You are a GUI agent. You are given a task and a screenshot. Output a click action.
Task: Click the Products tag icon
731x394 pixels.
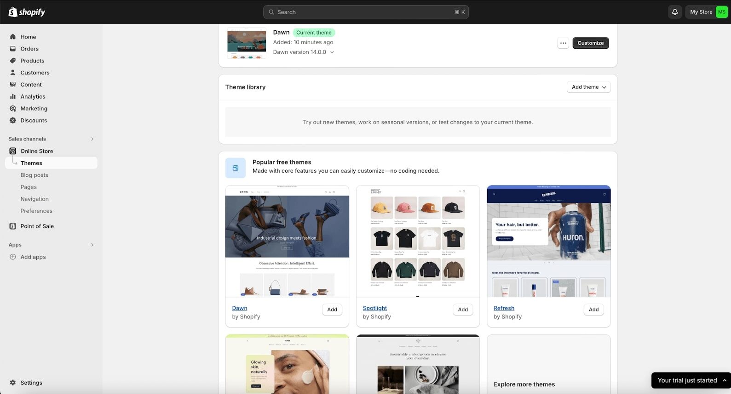(13, 61)
